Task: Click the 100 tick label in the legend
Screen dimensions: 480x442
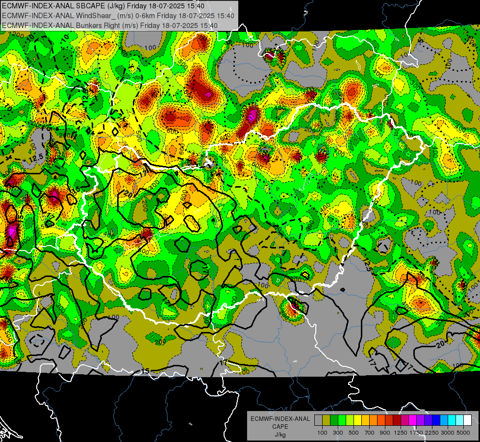Action: (x=322, y=433)
